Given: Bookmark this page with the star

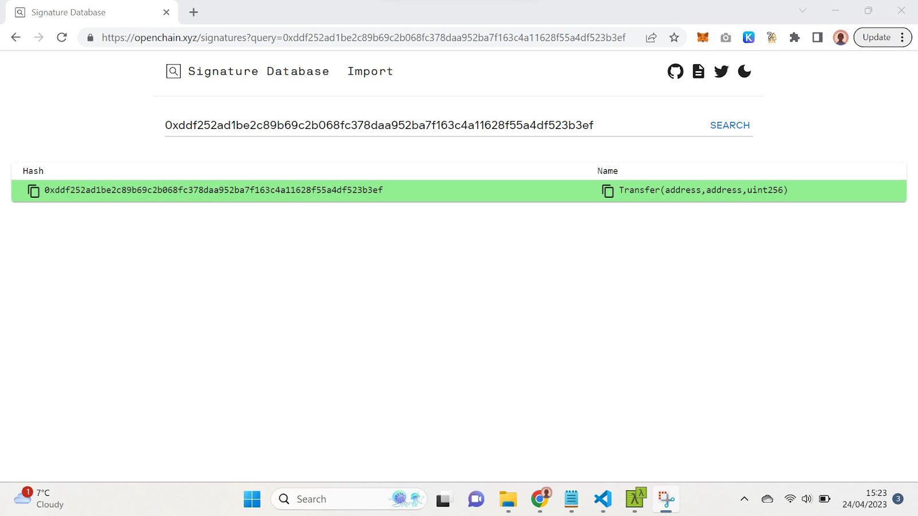Looking at the screenshot, I should 674,38.
